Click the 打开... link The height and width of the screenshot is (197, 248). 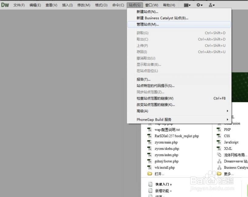coord(159,174)
